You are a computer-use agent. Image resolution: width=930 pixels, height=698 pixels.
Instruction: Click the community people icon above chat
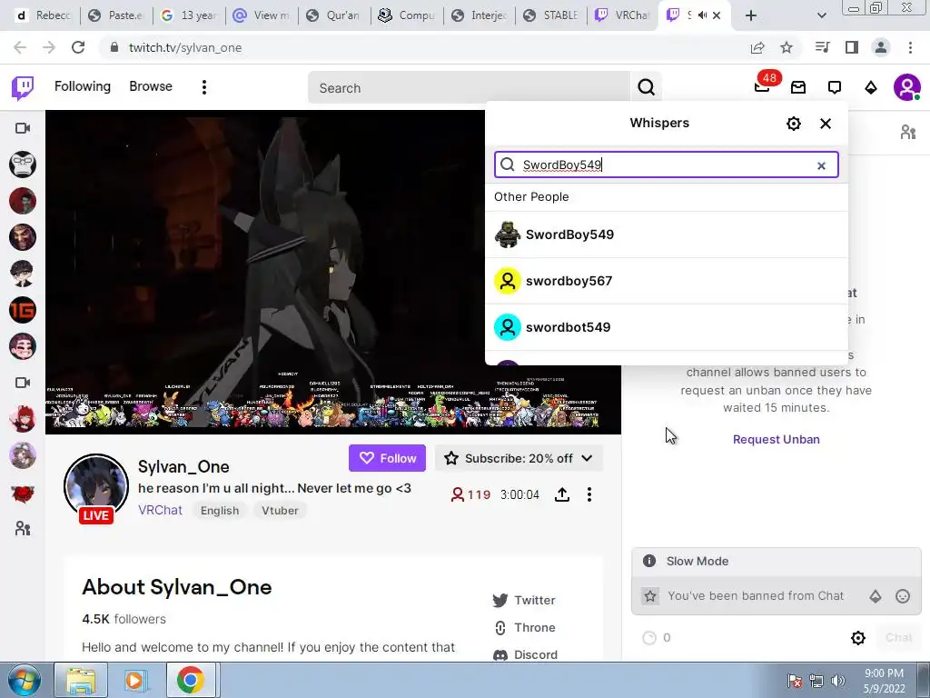[908, 132]
